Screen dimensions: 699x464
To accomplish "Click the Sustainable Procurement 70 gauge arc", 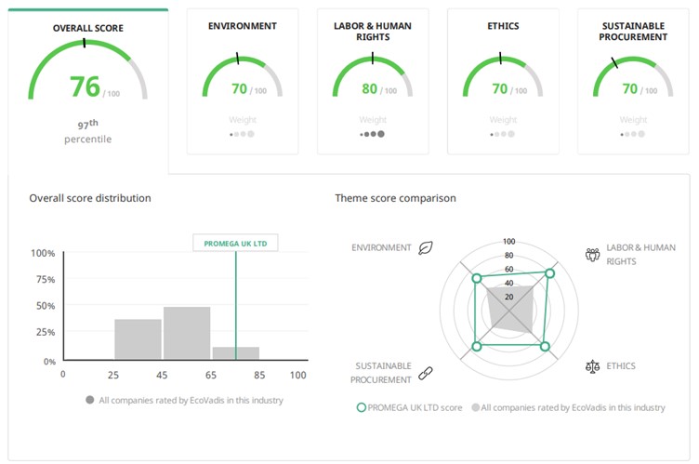I will (633, 76).
